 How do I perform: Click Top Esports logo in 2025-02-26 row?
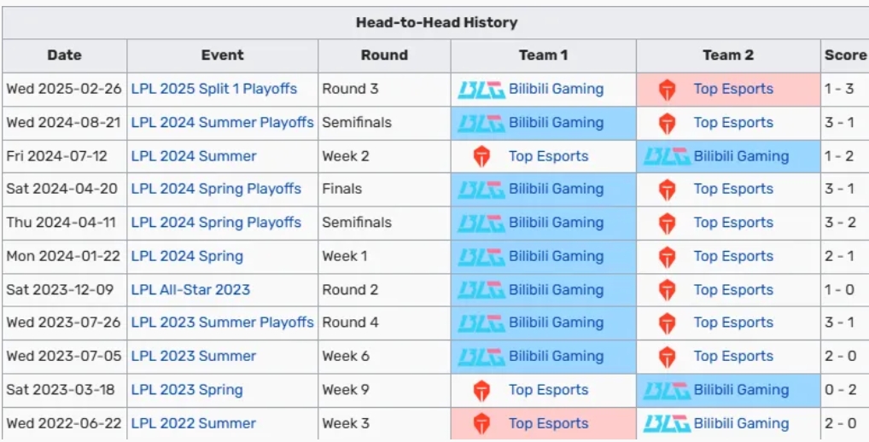[x=668, y=90]
